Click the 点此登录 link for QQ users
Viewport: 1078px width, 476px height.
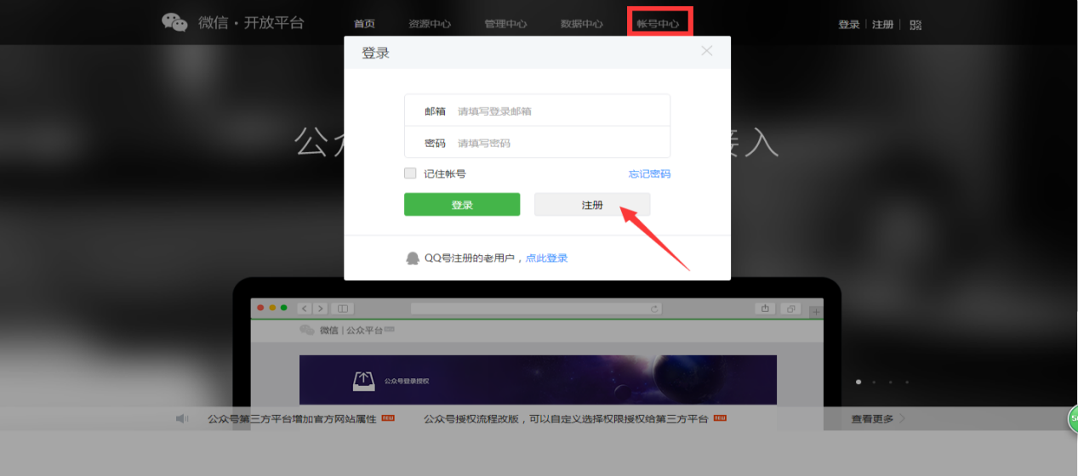tap(546, 258)
